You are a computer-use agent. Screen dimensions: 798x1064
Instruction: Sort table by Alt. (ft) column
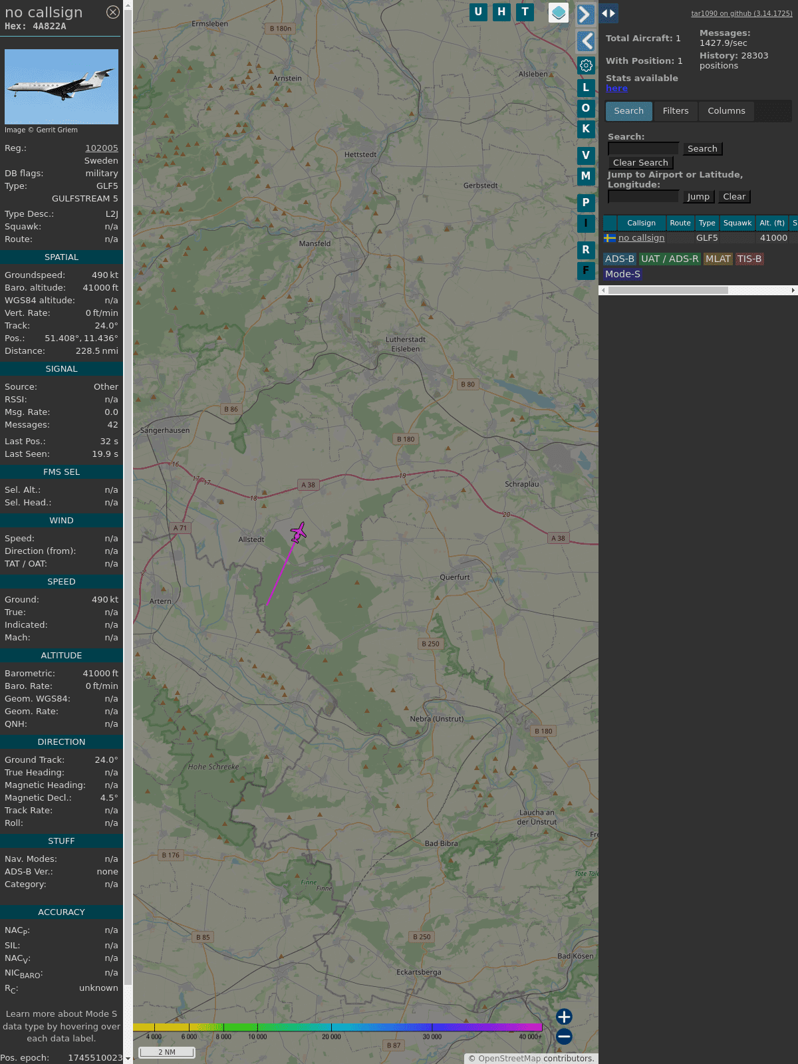click(x=772, y=223)
